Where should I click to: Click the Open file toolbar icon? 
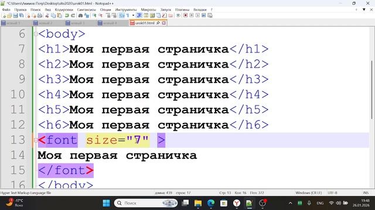(x=10, y=16)
